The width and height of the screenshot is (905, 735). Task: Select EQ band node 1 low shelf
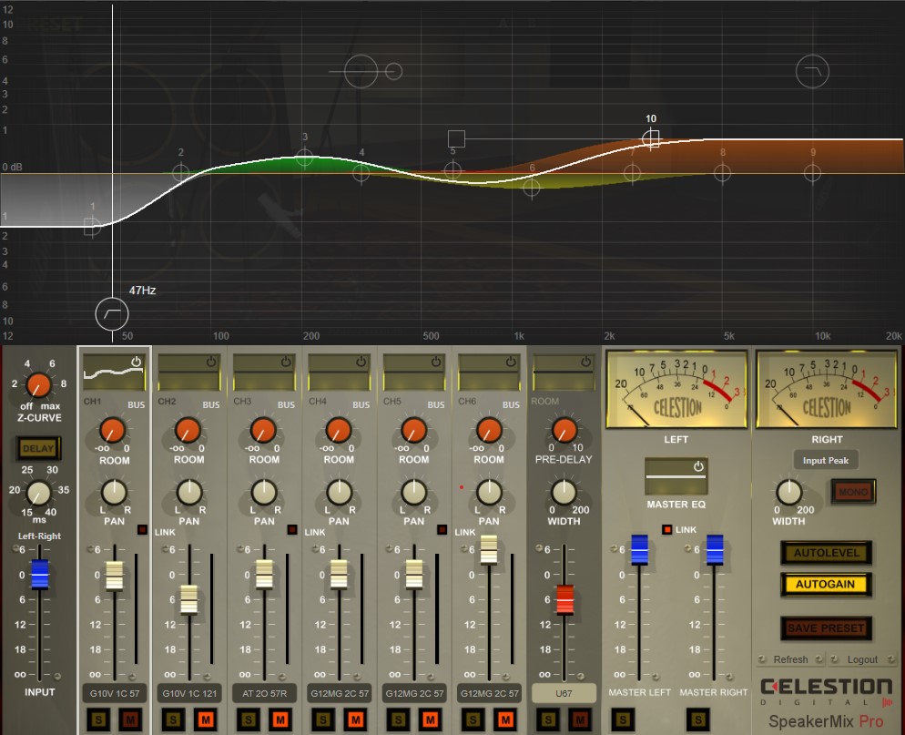(x=92, y=227)
